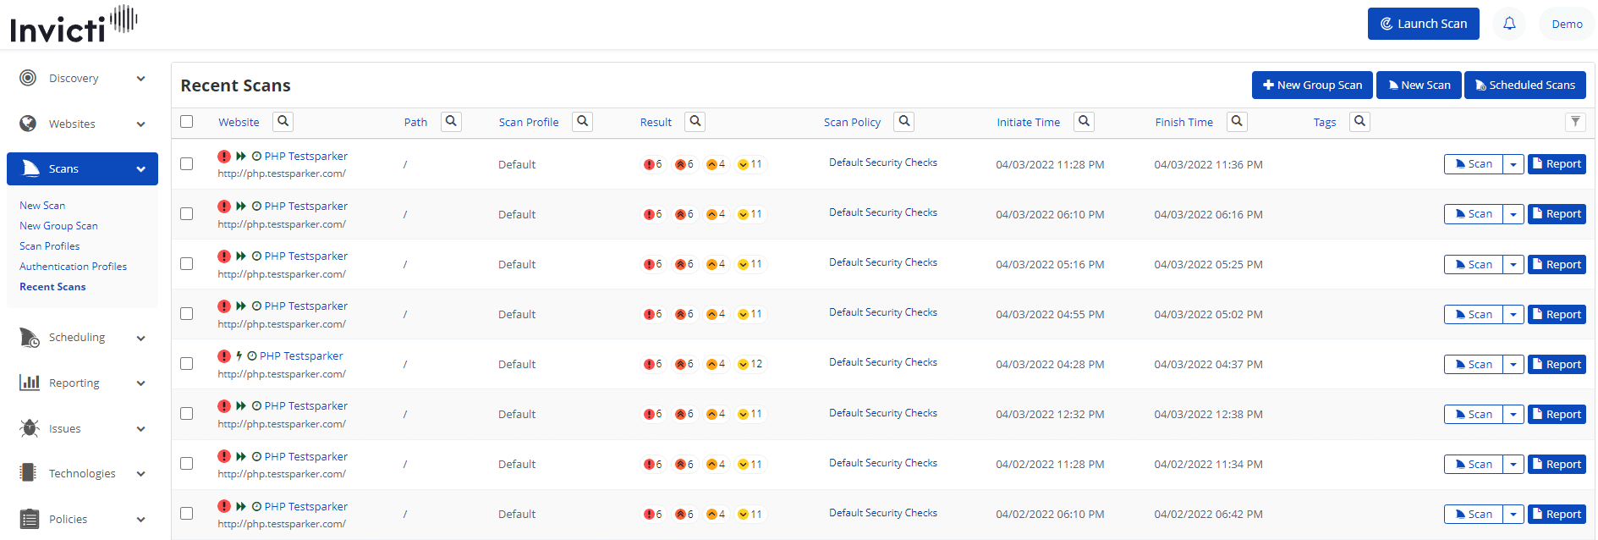Click high severity badge in 06:10 PM 04/03 row
This screenshot has height=540, width=1598.
pyautogui.click(x=684, y=214)
